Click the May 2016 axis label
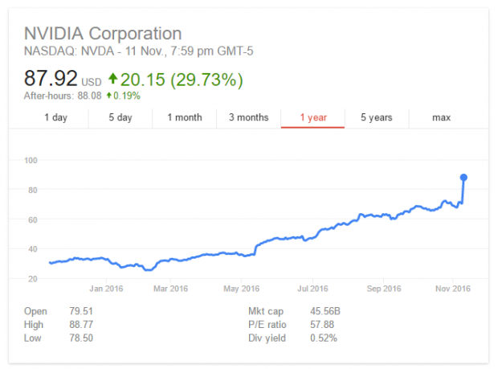 tap(242, 289)
